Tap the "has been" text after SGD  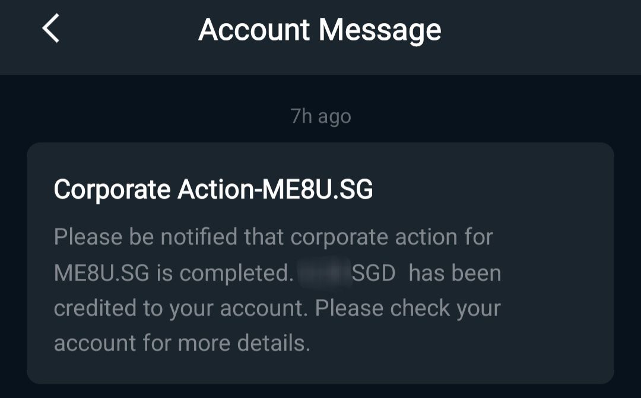pyautogui.click(x=455, y=273)
